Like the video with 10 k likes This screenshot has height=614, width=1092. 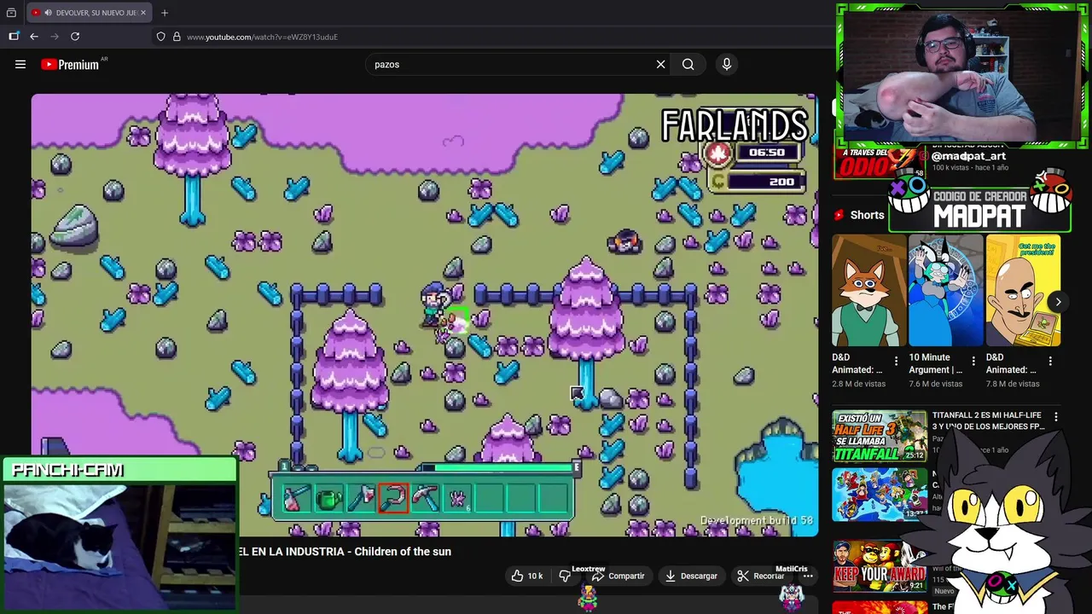pos(526,576)
